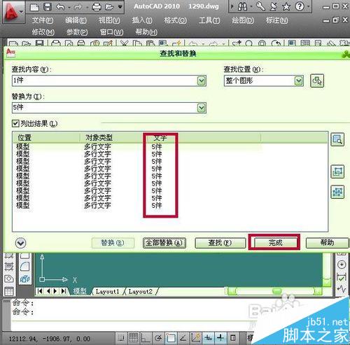The width and height of the screenshot is (350, 345).
Task: Open the 修改(M) menu
Action: 43,31
